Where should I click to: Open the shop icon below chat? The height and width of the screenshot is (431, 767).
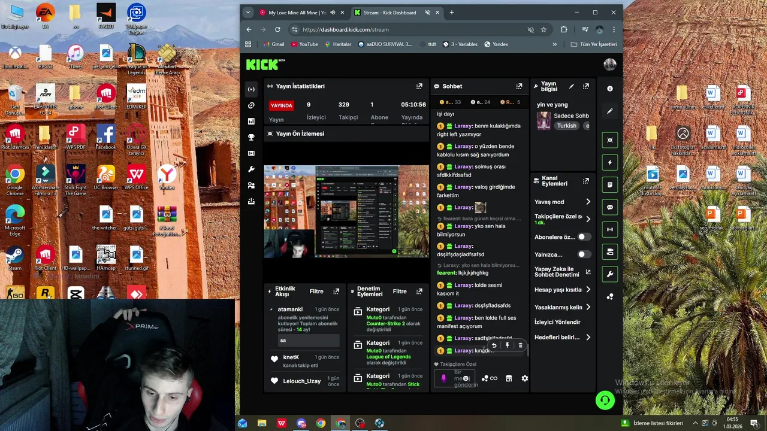click(x=509, y=378)
